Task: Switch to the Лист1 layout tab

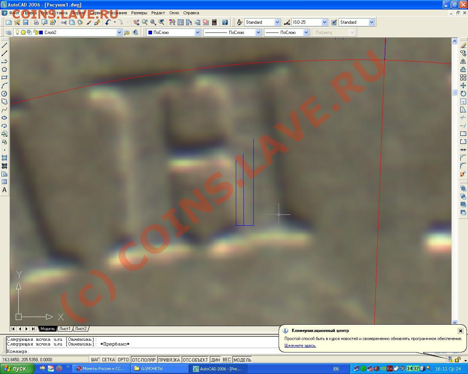Action: pyautogui.click(x=65, y=329)
